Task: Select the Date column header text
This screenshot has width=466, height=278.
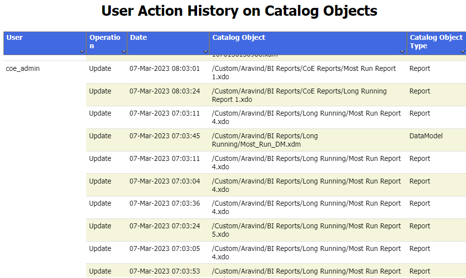Action: (138, 37)
